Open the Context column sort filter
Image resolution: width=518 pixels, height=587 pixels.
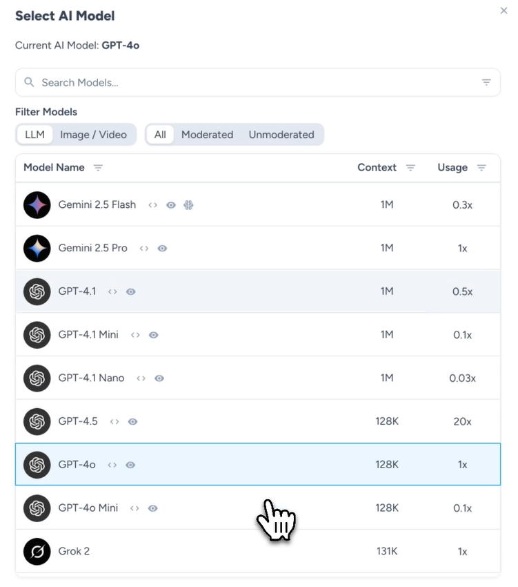click(x=411, y=168)
